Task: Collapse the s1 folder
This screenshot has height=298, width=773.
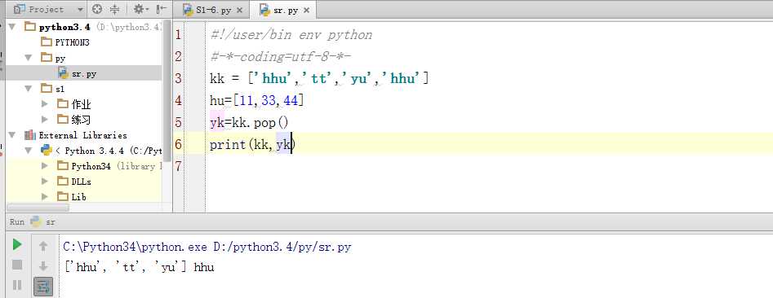Action: [x=28, y=89]
